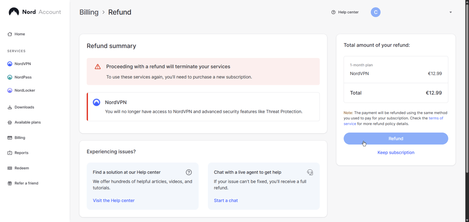The height and width of the screenshot is (222, 469).
Task: Go to the Redeem page
Action: pos(22,168)
